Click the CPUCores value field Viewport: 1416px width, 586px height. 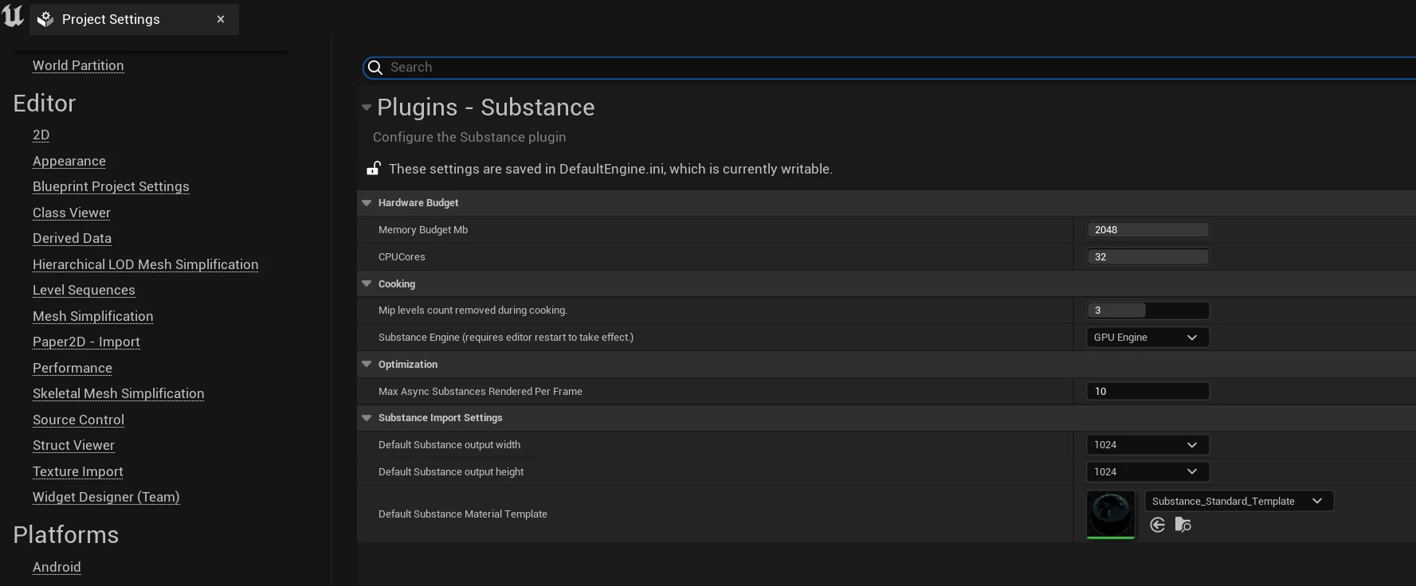click(1147, 257)
